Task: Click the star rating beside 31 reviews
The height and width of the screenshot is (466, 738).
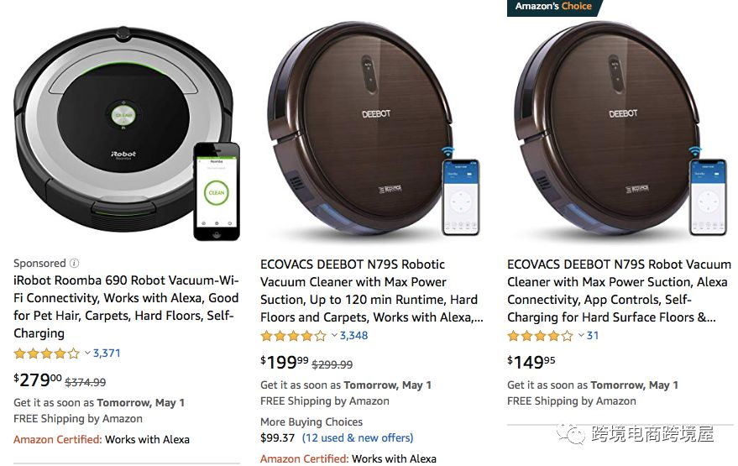Action: (540, 336)
